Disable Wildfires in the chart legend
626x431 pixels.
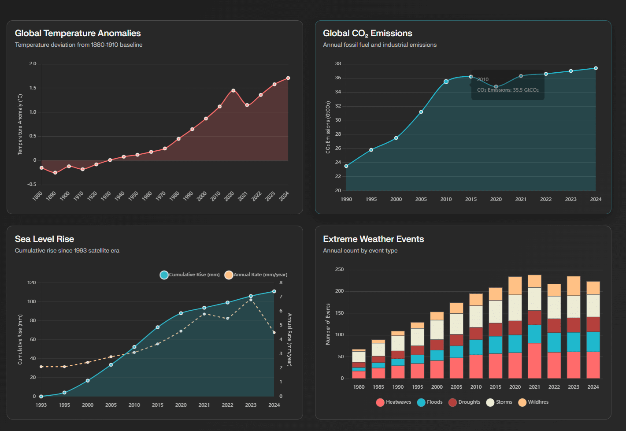pyautogui.click(x=533, y=402)
